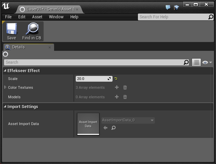Expand the Color Textures array

click(5, 87)
